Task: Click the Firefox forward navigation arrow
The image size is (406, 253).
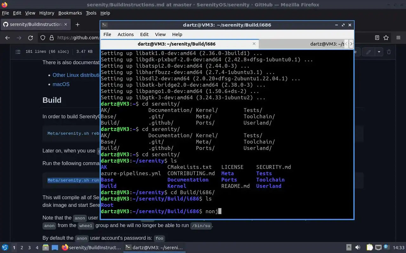Action: click(x=19, y=38)
